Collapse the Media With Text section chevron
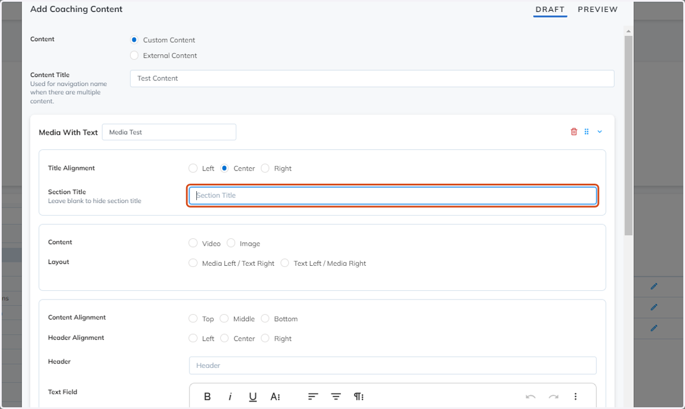This screenshot has width=685, height=409. [x=600, y=132]
